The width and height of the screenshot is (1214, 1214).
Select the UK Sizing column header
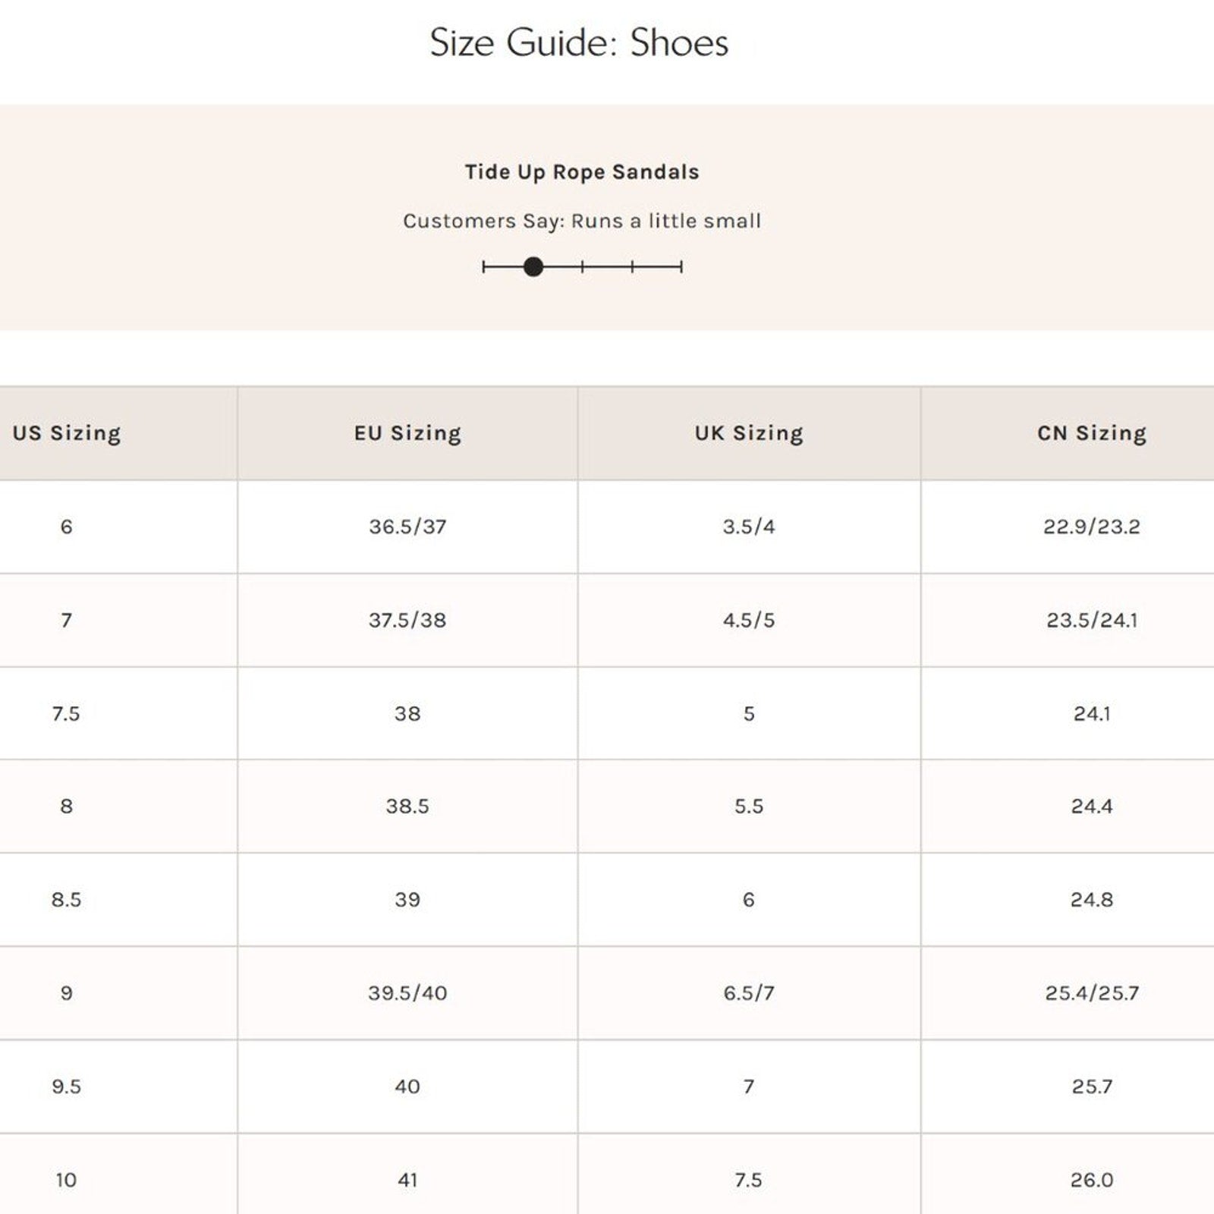click(749, 433)
